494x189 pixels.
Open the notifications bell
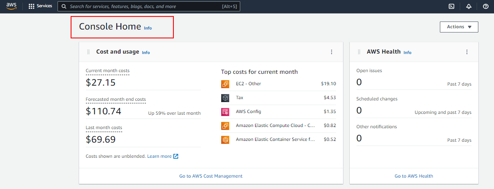pos(469,6)
